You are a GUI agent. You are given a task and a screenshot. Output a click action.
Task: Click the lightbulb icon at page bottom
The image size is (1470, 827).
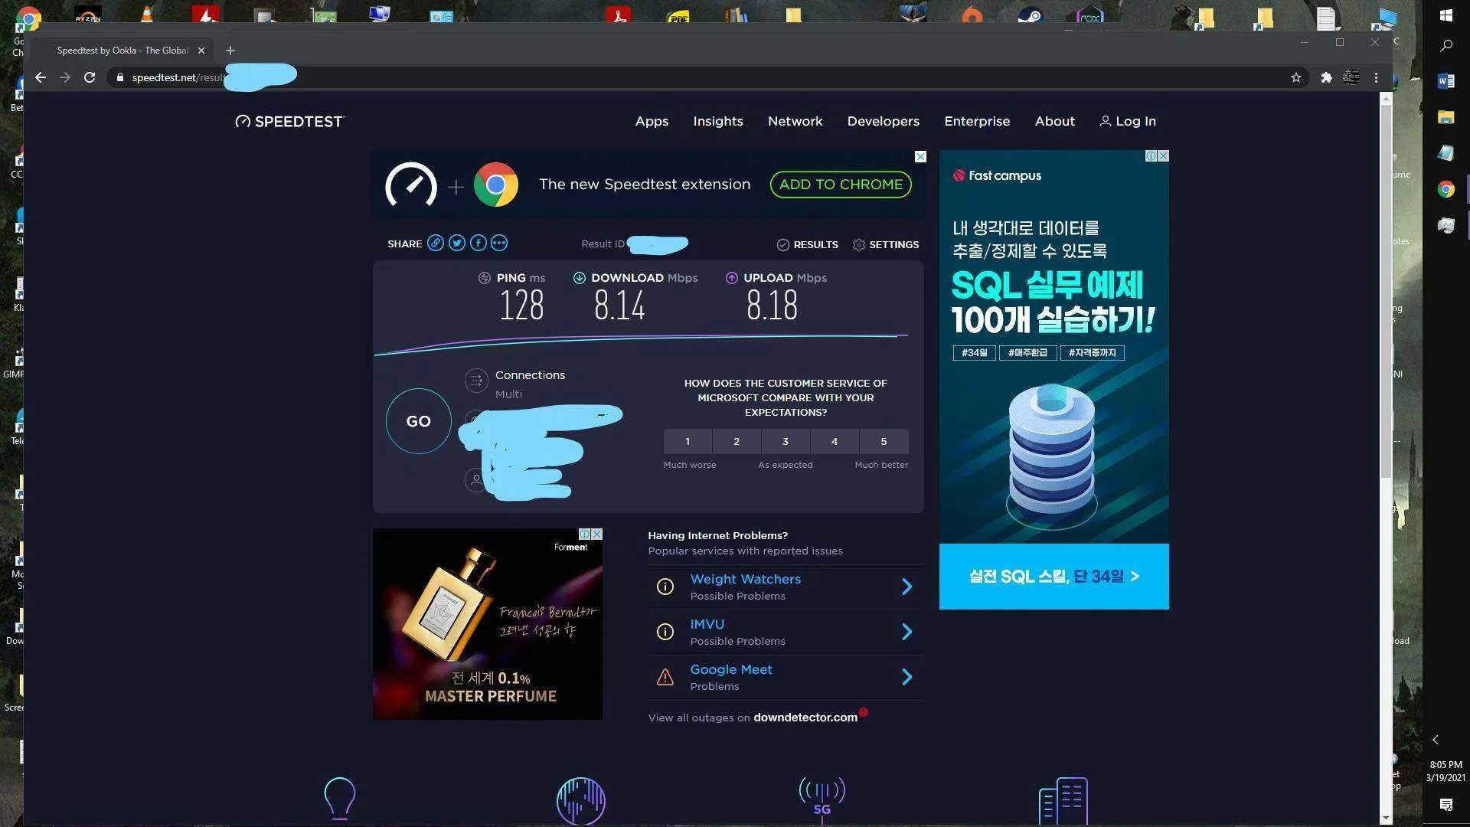340,799
